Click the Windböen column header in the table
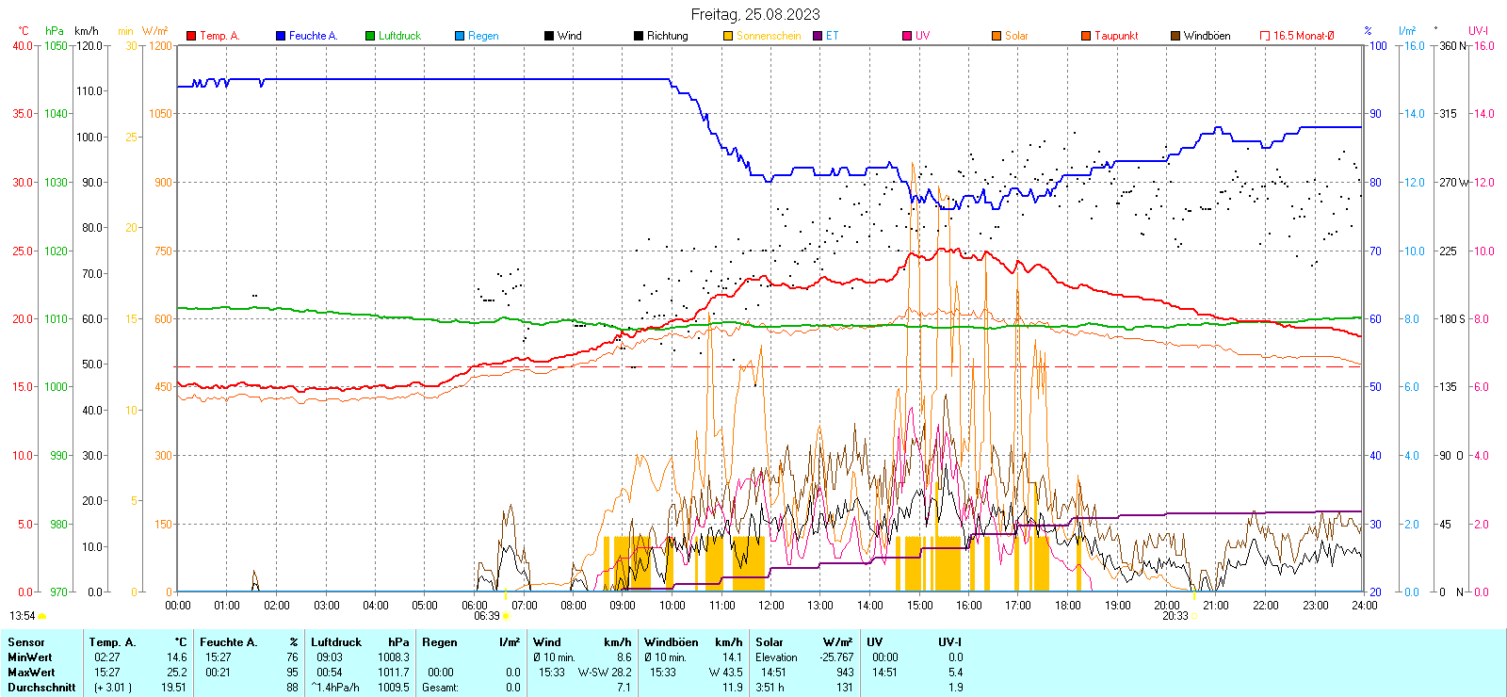The height and width of the screenshot is (697, 1507). pos(671,642)
